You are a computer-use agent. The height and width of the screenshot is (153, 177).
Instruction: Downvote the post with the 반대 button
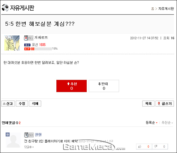(x=104, y=86)
